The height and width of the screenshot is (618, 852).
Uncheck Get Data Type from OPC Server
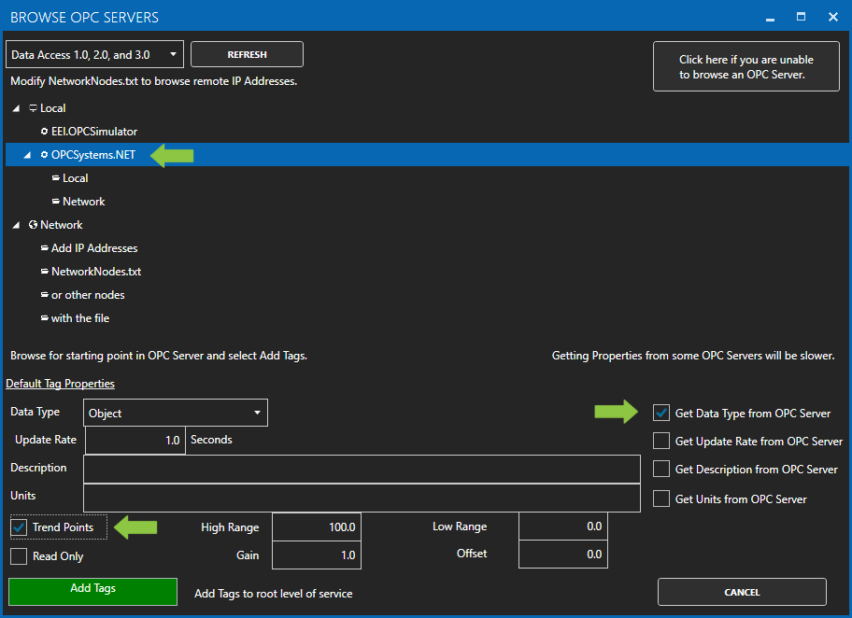click(661, 413)
